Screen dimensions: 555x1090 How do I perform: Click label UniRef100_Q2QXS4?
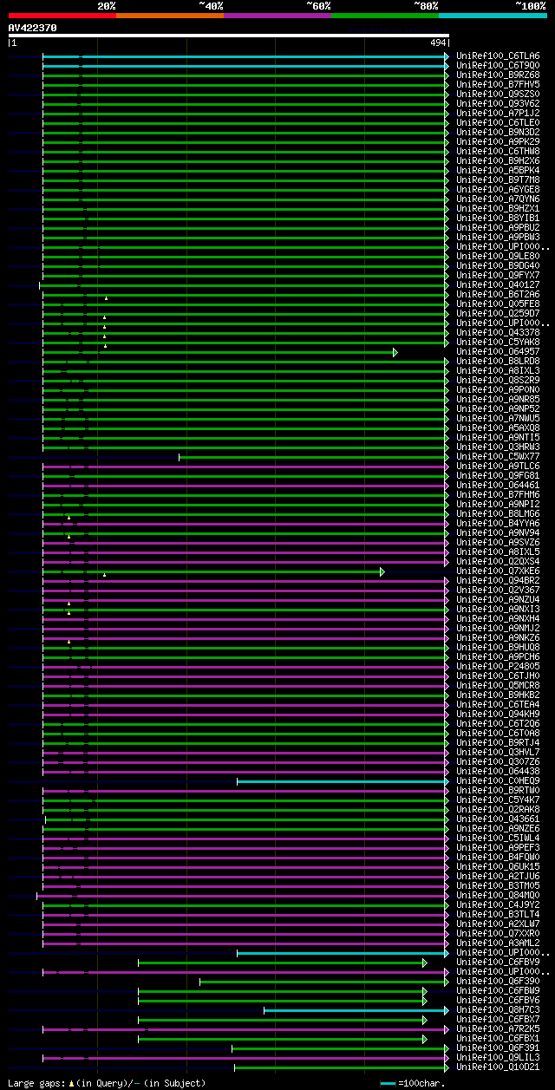tap(498, 562)
